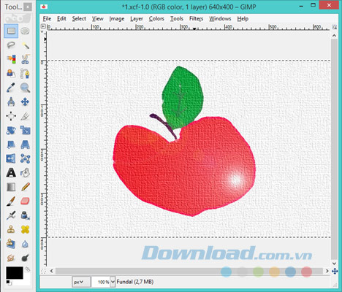Choose the Text tool
This screenshot has height=292, width=342.
point(11,173)
